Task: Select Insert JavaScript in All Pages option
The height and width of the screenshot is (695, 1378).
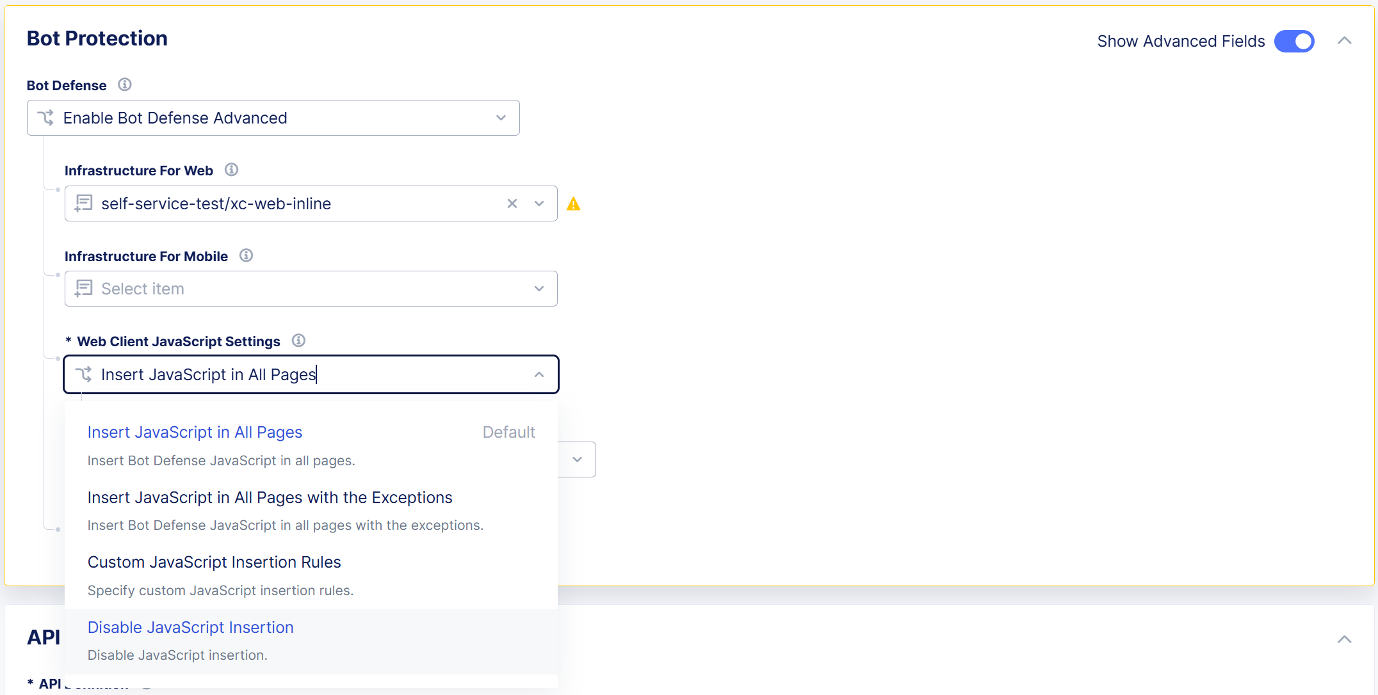Action: (x=195, y=432)
